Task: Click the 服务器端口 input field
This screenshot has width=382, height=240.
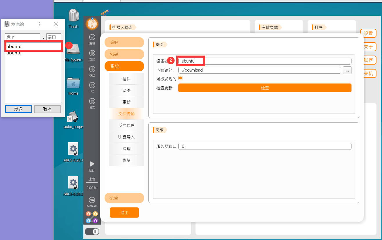Action: pos(265,146)
